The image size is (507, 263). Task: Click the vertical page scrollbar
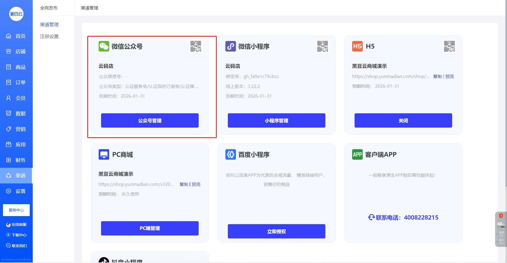coord(506,93)
